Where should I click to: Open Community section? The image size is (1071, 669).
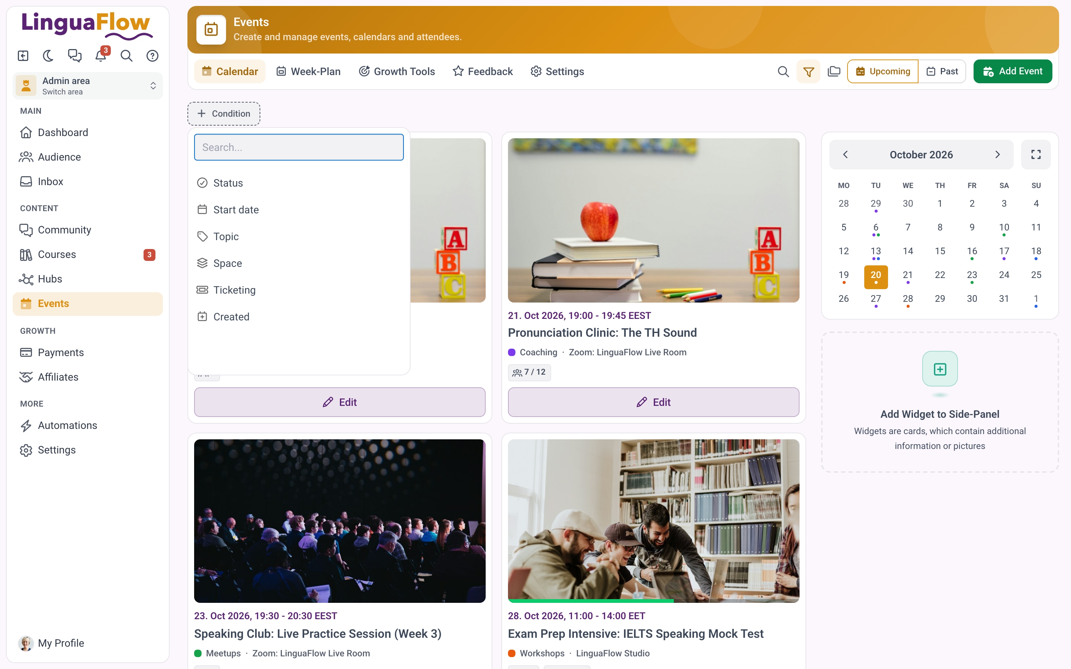click(88, 230)
